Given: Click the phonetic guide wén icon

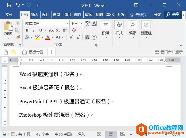Looking at the screenshot, I should tap(87, 23).
